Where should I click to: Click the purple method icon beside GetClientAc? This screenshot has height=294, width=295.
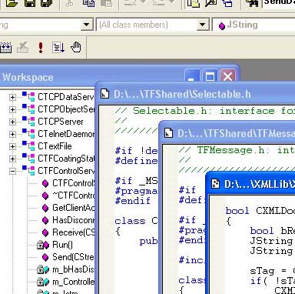[45, 208]
